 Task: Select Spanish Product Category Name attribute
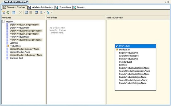(25, 49)
